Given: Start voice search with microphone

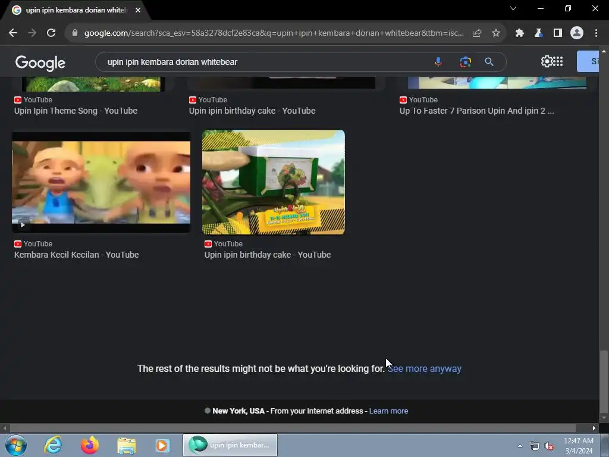Looking at the screenshot, I should 438,62.
